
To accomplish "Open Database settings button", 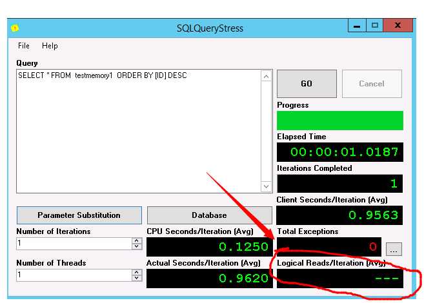I will click(x=210, y=215).
